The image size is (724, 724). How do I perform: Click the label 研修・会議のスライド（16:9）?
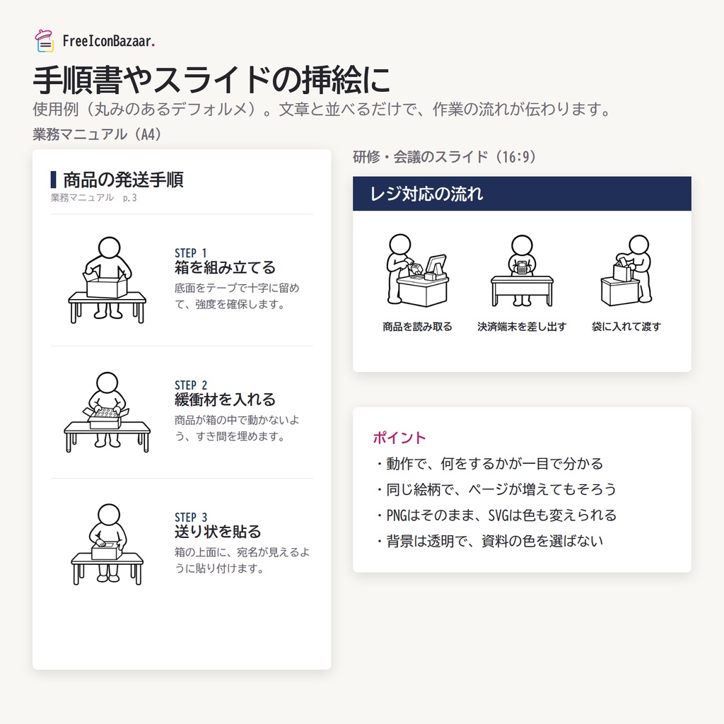[445, 157]
